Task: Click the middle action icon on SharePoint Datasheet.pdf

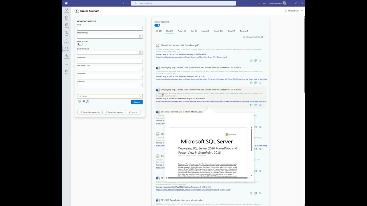Action: [255, 61]
